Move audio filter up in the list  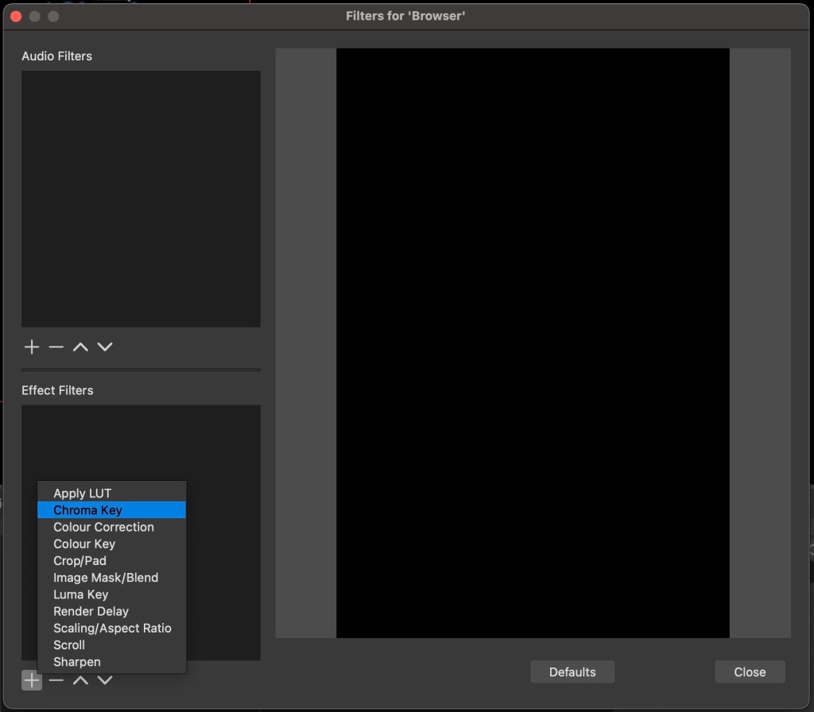[80, 346]
